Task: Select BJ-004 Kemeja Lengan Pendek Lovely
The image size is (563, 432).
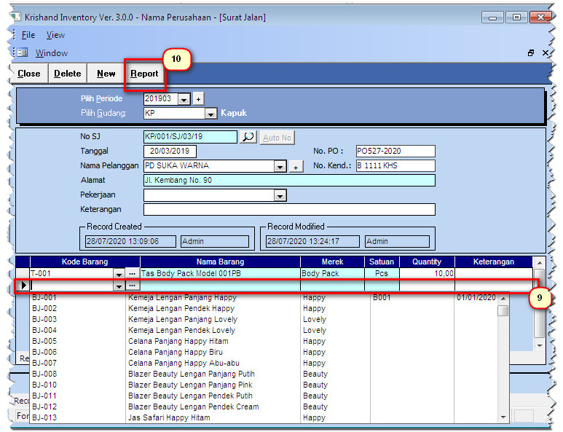Action: point(264,330)
